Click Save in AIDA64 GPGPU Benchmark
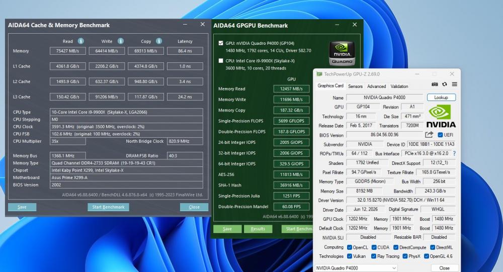This screenshot has height=272, width=503. point(227,229)
